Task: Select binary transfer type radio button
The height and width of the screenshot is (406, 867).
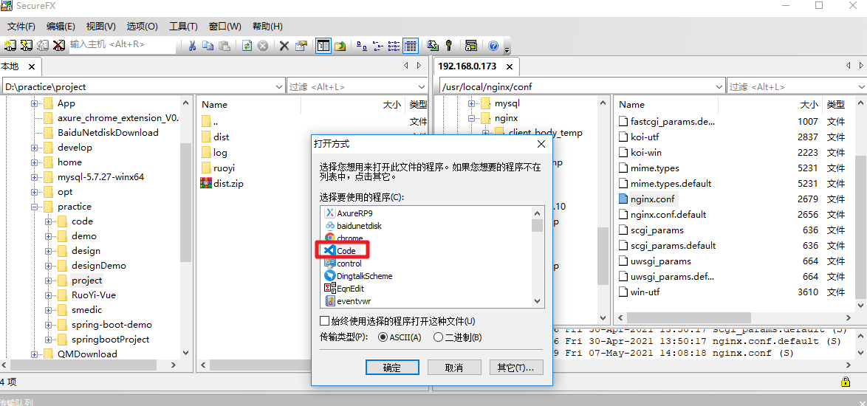Action: [438, 337]
